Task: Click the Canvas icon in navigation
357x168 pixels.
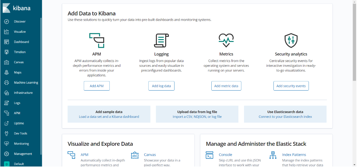Action: point(7,62)
